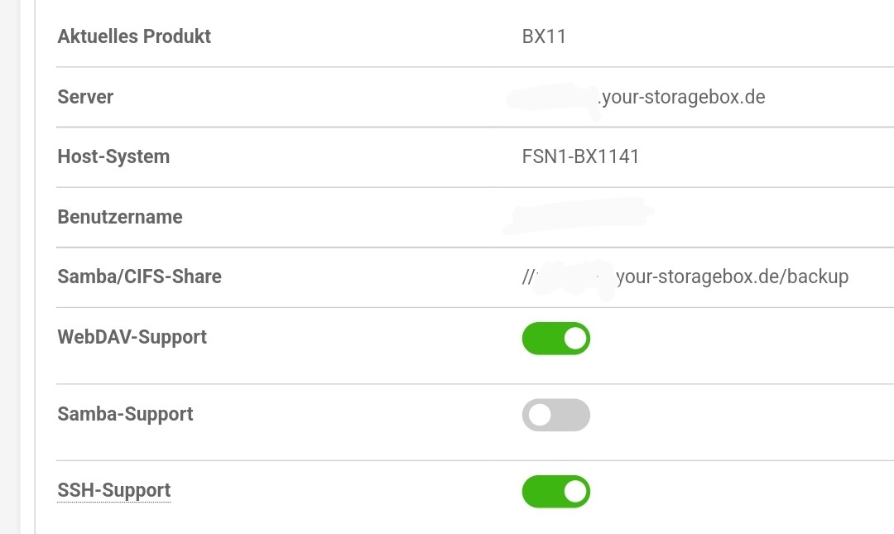Click the Host-System label
Image resolution: width=894 pixels, height=534 pixels.
coord(113,156)
